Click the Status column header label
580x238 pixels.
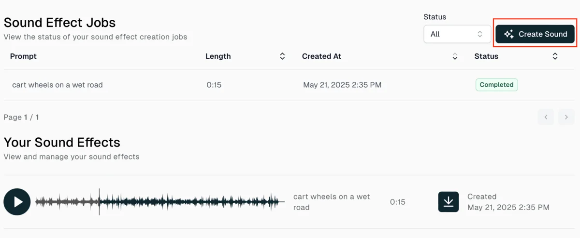(x=486, y=56)
